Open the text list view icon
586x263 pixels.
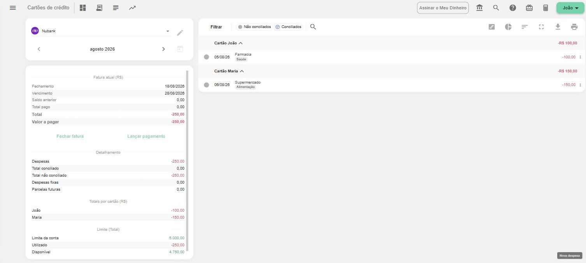pyautogui.click(x=116, y=8)
